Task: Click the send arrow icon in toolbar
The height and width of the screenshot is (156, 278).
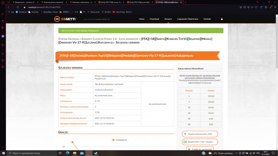Action: 252,7
